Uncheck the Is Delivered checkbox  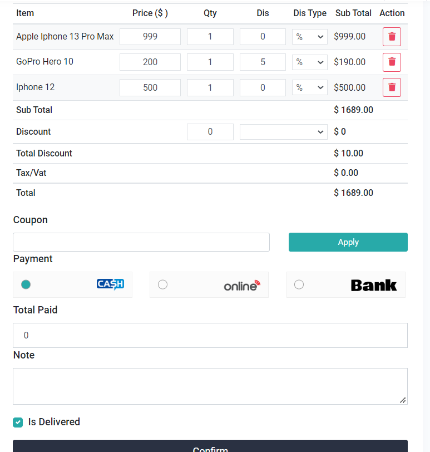point(18,422)
